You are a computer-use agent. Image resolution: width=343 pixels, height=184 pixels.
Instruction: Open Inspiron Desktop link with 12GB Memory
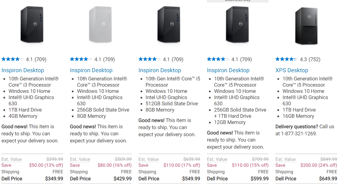[x=228, y=70]
